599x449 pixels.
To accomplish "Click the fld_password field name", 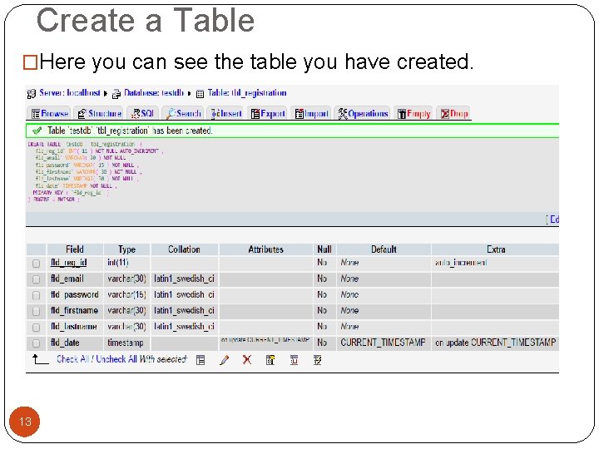I will click(x=75, y=294).
